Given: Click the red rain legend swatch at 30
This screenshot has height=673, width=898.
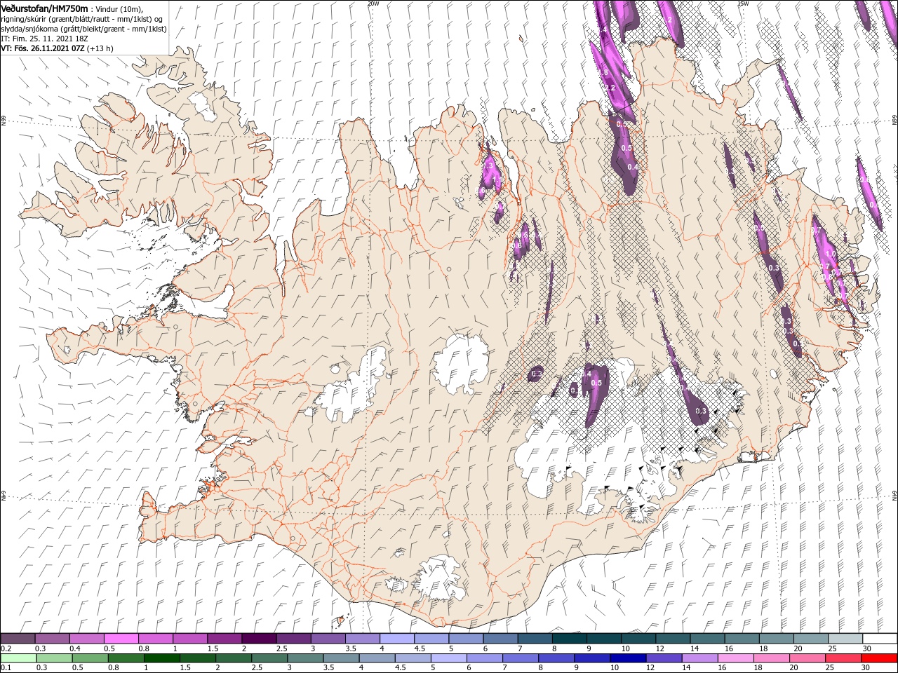Looking at the screenshot, I should [879, 658].
